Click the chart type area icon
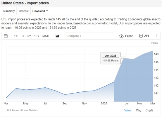Viewport: 162px width, 117px height. click(57, 36)
